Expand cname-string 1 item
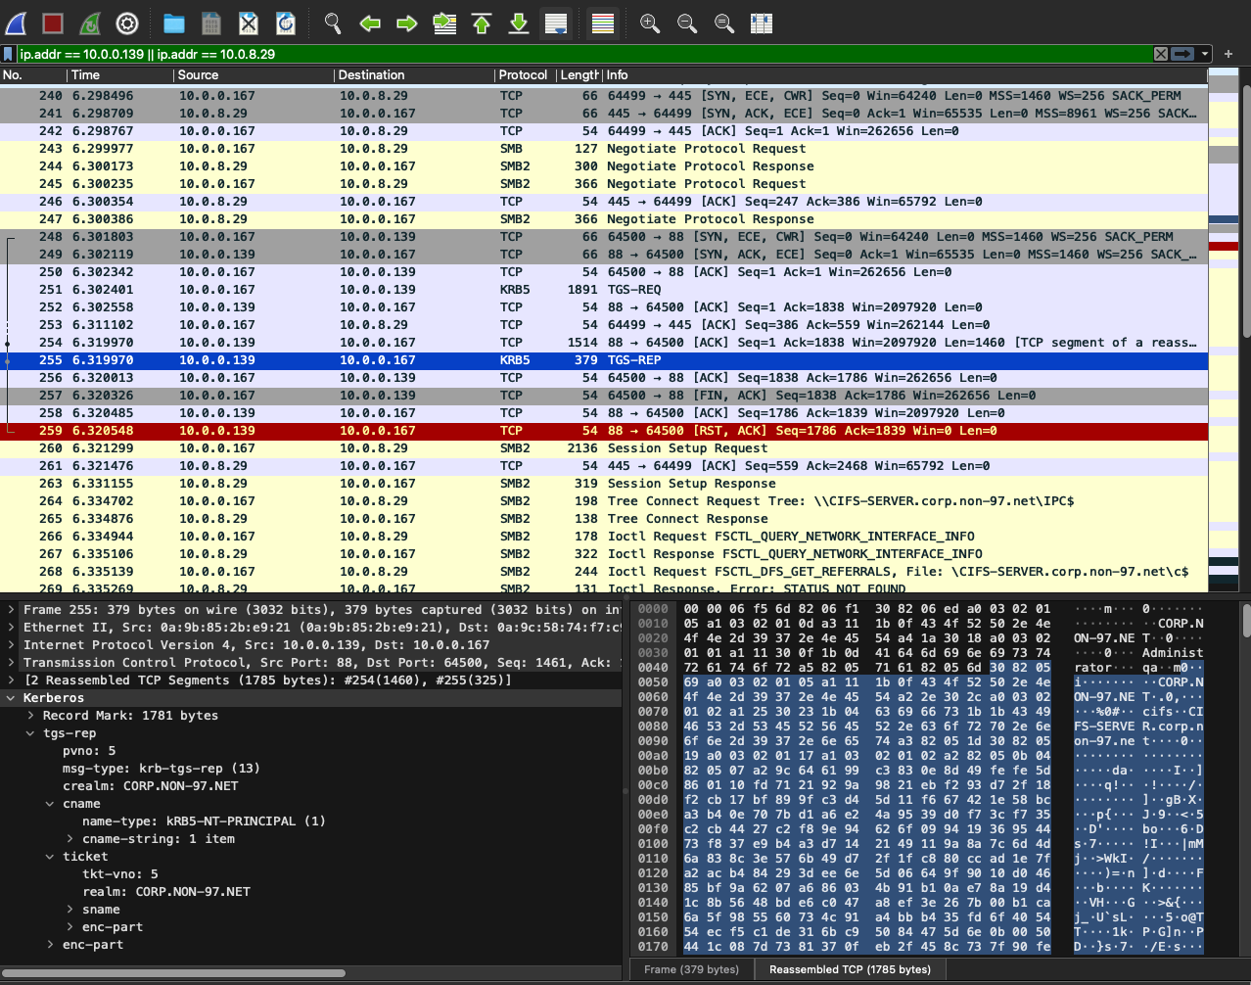Image resolution: width=1251 pixels, height=985 pixels. (x=69, y=839)
